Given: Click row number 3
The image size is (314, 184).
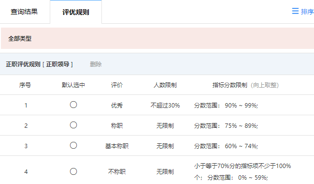Looking at the screenshot, I should (26, 146).
